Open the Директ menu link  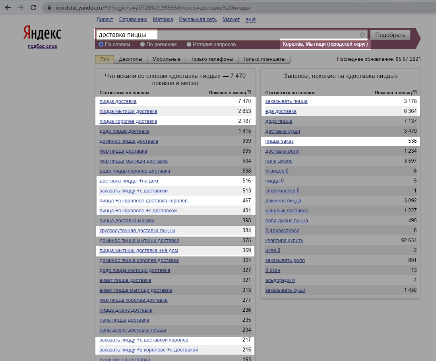click(x=105, y=19)
